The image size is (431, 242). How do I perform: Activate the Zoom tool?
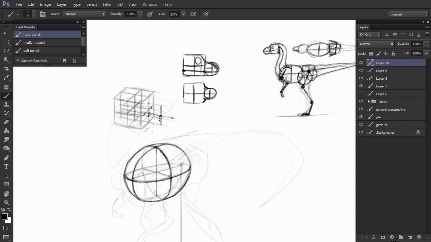(x=6, y=202)
